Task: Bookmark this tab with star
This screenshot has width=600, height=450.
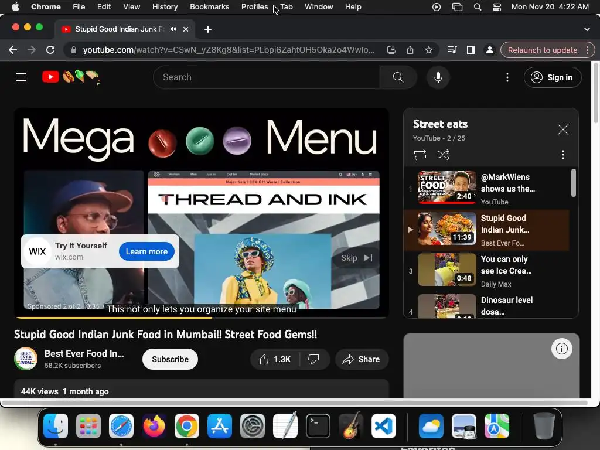Action: pyautogui.click(x=428, y=50)
